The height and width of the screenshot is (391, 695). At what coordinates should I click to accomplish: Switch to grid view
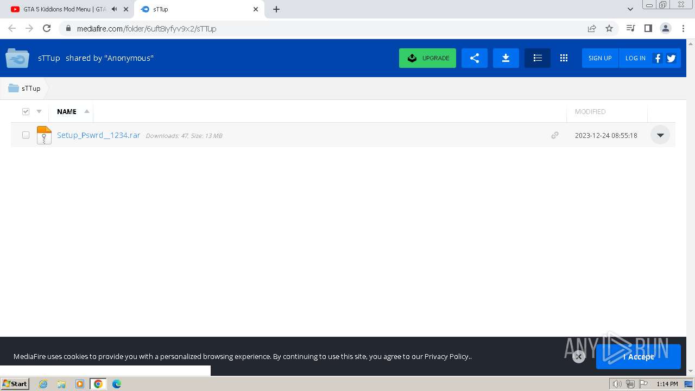pos(564,58)
